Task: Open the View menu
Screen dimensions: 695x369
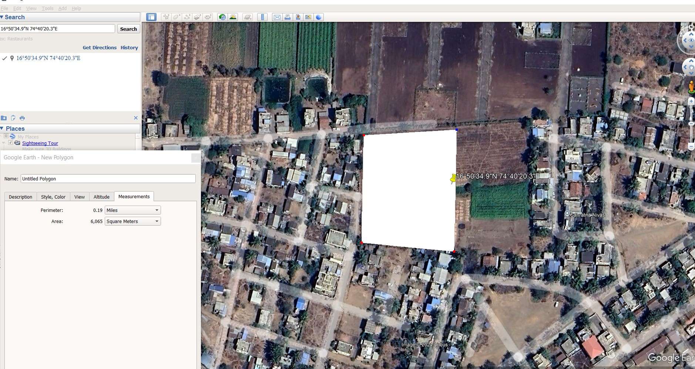Action: (x=31, y=8)
